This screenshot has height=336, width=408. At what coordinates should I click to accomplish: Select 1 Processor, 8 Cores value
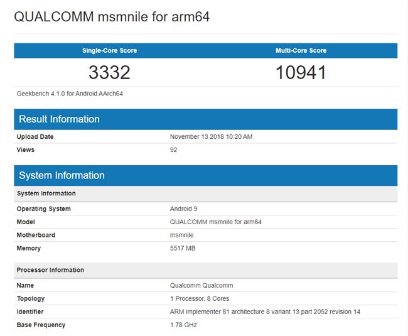(200, 298)
